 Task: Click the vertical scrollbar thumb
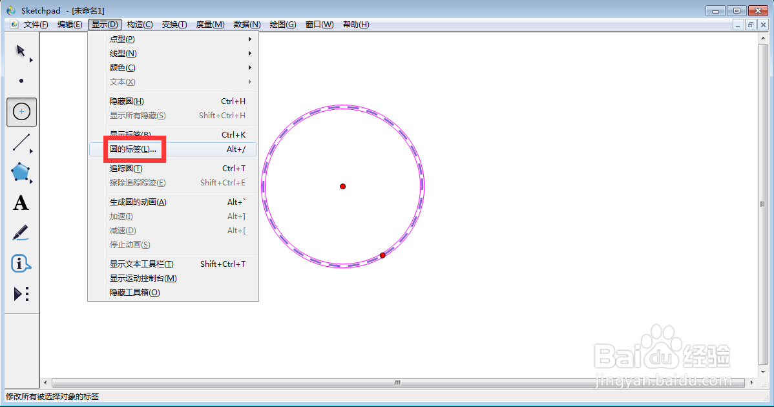pos(762,203)
